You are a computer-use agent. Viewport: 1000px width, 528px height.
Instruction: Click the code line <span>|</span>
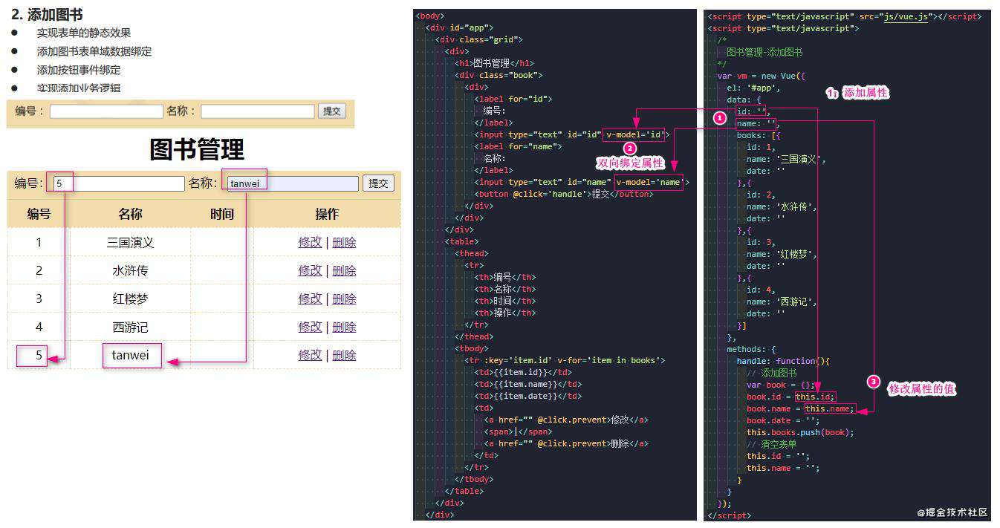tap(518, 431)
